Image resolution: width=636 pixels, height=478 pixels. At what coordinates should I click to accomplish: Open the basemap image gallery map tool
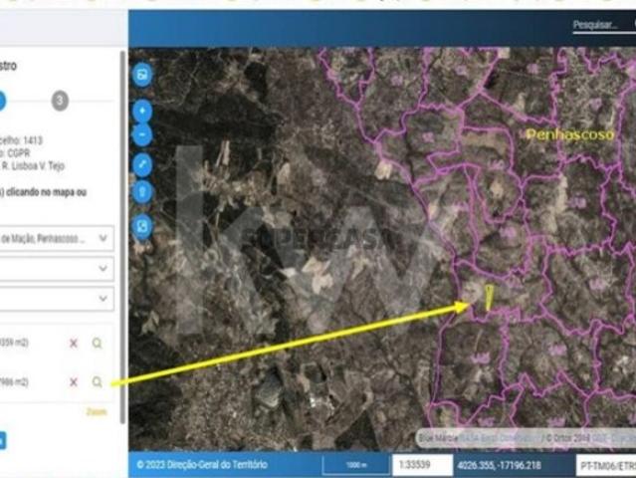pyautogui.click(x=142, y=75)
